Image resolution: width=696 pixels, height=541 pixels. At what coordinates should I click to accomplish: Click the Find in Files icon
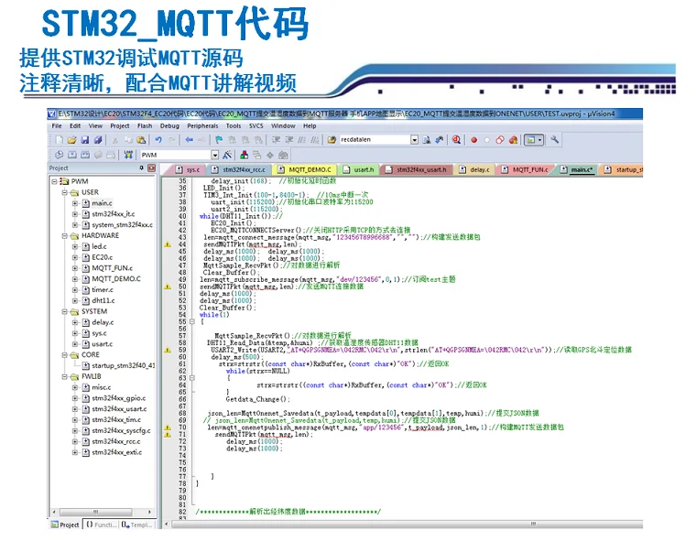tap(332, 140)
